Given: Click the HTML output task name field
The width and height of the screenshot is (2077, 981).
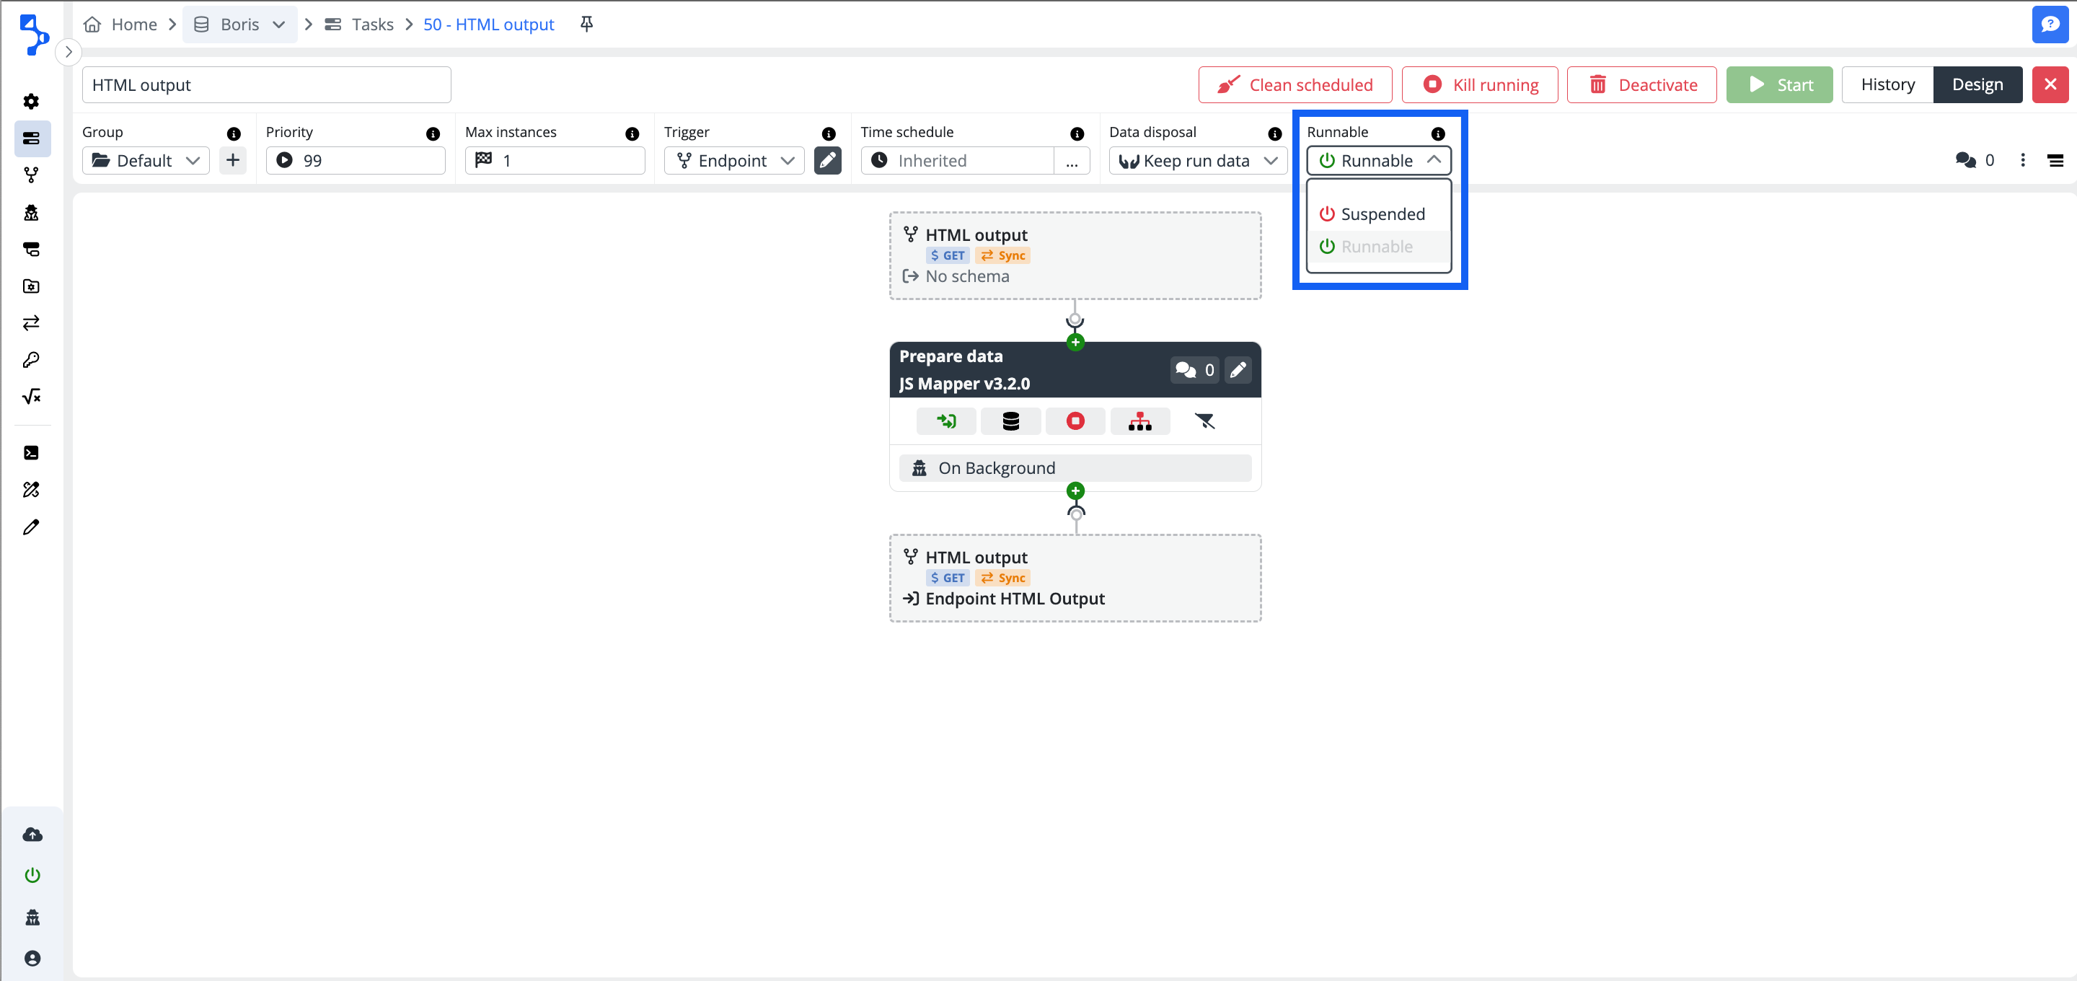Looking at the screenshot, I should point(266,84).
